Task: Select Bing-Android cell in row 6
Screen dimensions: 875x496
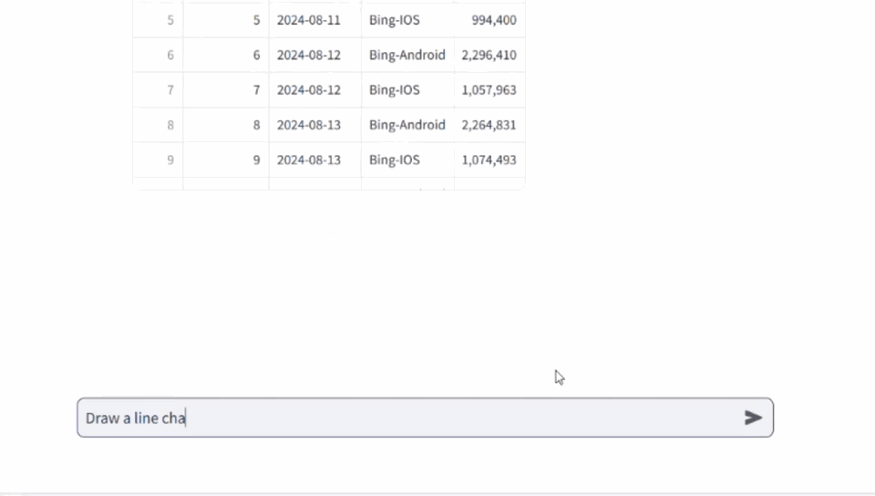Action: click(x=407, y=55)
